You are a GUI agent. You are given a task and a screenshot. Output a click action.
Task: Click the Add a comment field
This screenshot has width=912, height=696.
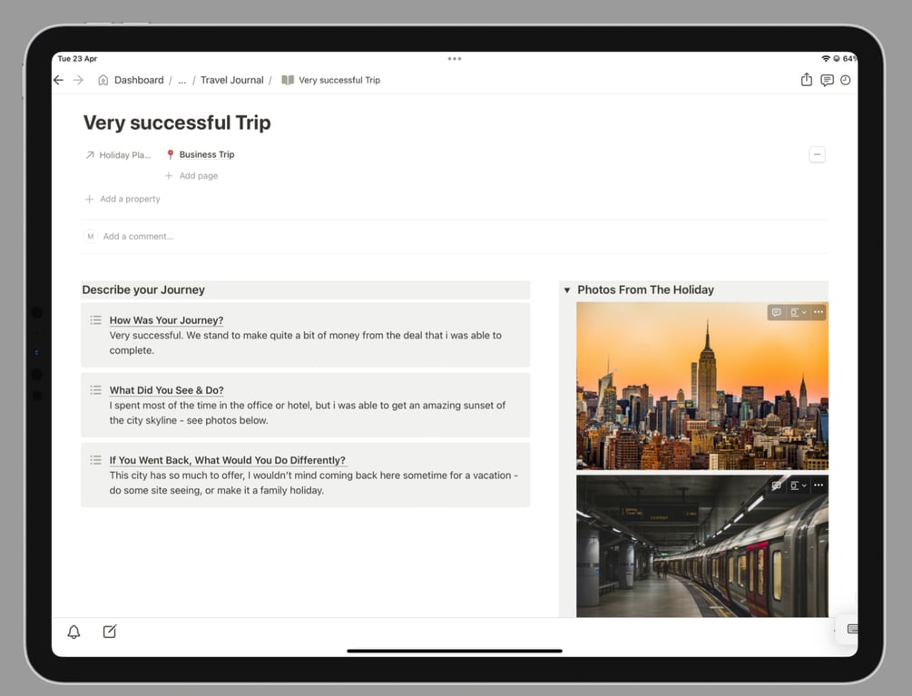tap(138, 236)
